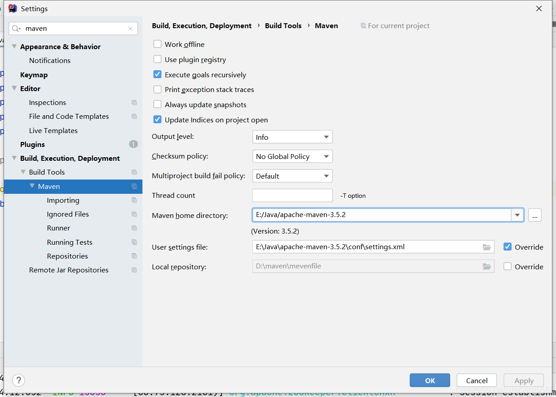Click the project-level icon next to Inspections
The height and width of the screenshot is (397, 556).
click(134, 103)
